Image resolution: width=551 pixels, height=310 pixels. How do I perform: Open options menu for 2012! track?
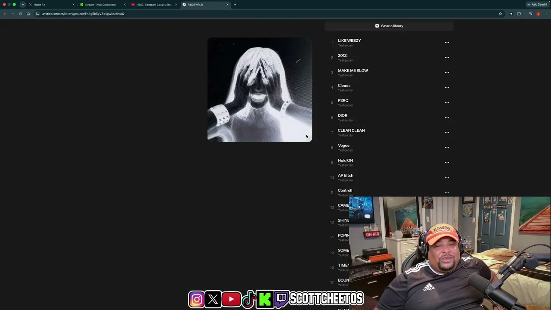447,57
